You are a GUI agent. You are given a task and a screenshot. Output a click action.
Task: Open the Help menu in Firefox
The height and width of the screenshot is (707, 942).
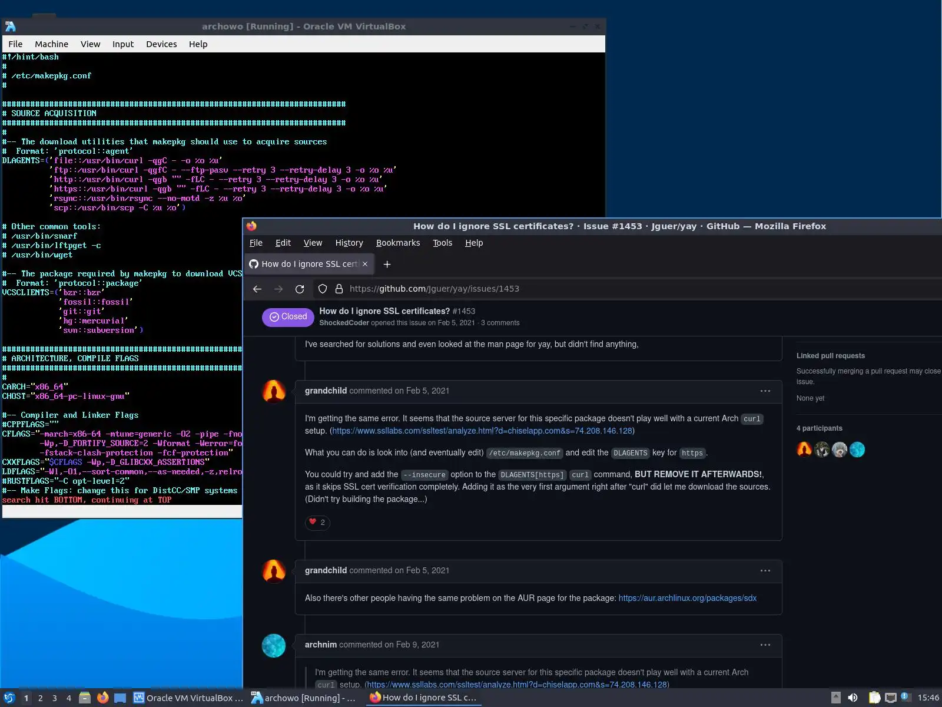click(474, 243)
